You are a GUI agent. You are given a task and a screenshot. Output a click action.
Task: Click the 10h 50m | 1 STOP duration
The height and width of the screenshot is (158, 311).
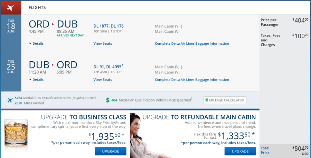107,31
